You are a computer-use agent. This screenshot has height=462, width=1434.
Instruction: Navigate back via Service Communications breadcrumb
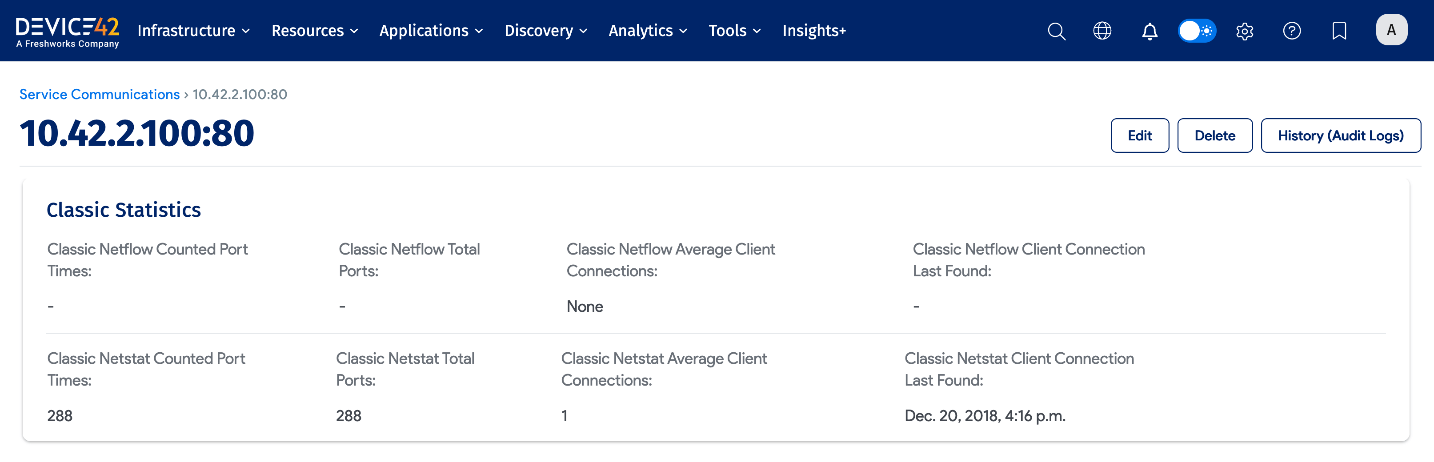pyautogui.click(x=99, y=94)
